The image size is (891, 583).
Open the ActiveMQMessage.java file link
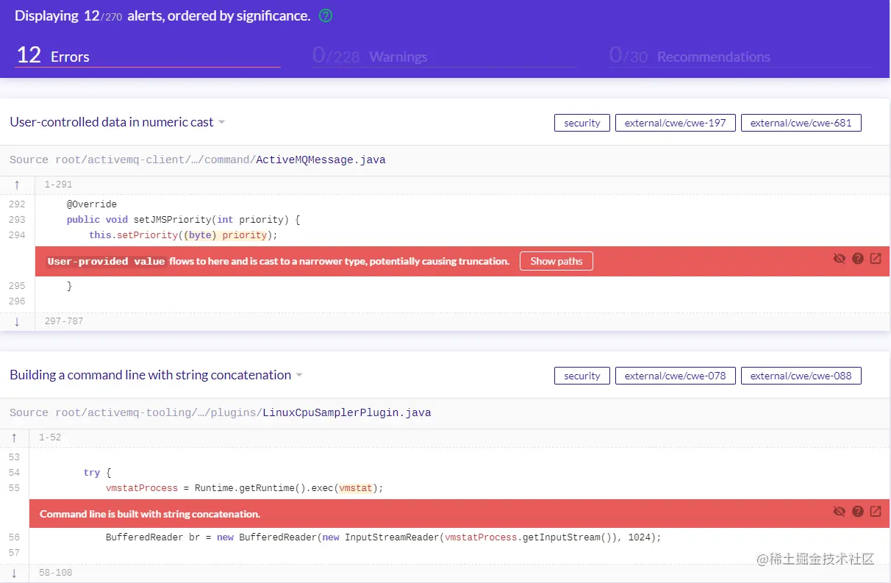coord(321,160)
